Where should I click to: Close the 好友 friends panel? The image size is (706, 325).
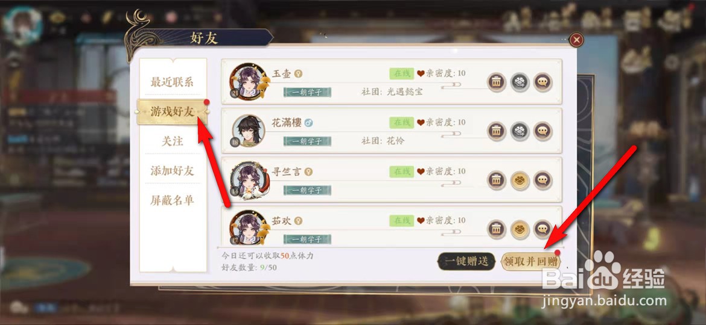tap(576, 40)
